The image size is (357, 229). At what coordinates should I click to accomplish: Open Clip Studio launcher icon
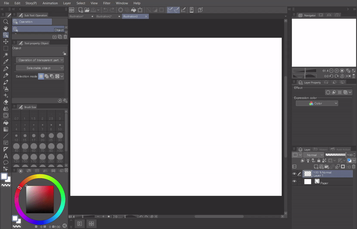pos(71,10)
